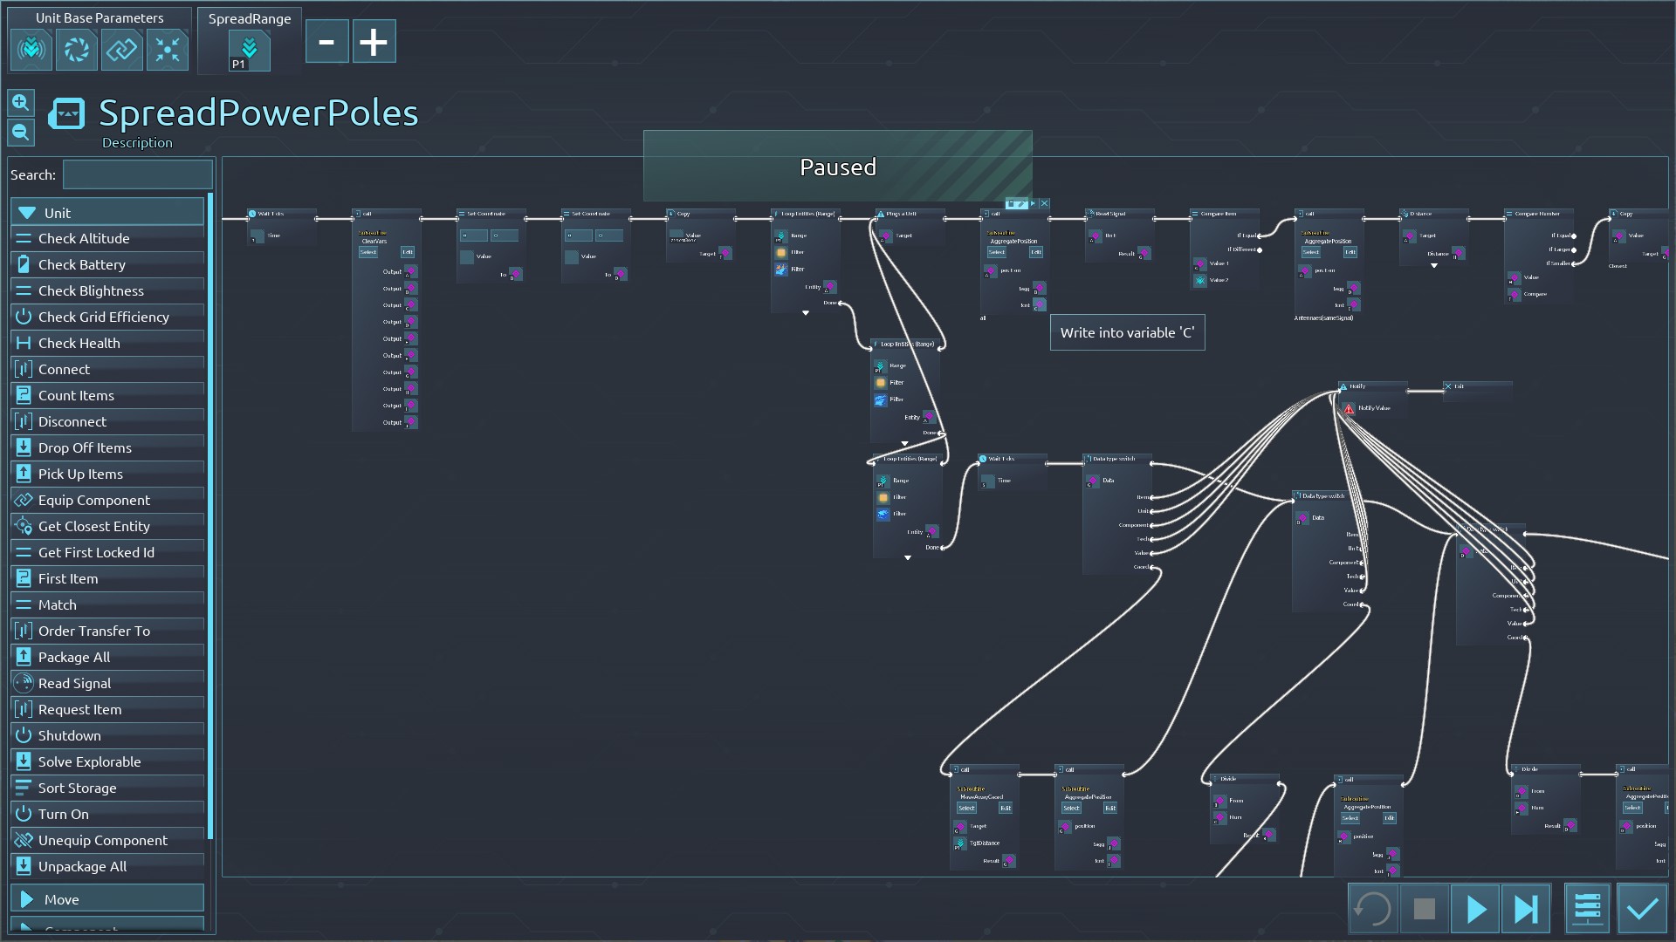Click the plus button to add parameter

point(374,42)
